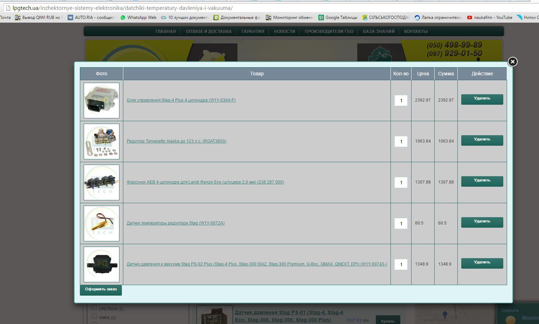Click the browser address bar URL

point(123,8)
